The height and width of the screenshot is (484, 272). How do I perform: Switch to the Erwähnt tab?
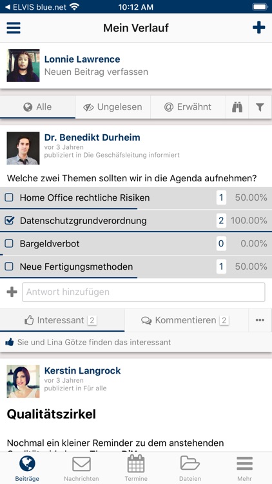tap(188, 107)
